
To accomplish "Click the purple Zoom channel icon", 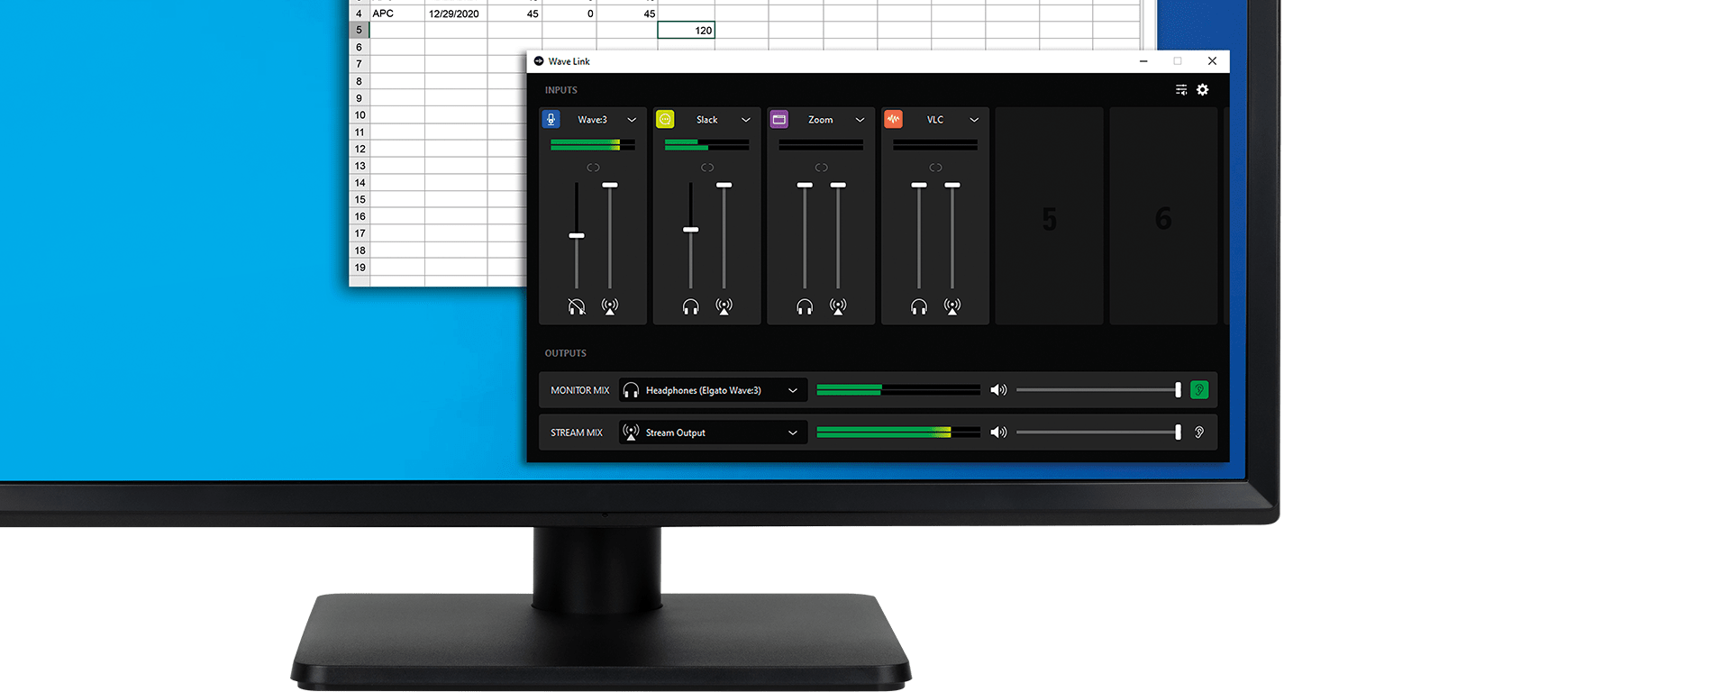I will 779,119.
